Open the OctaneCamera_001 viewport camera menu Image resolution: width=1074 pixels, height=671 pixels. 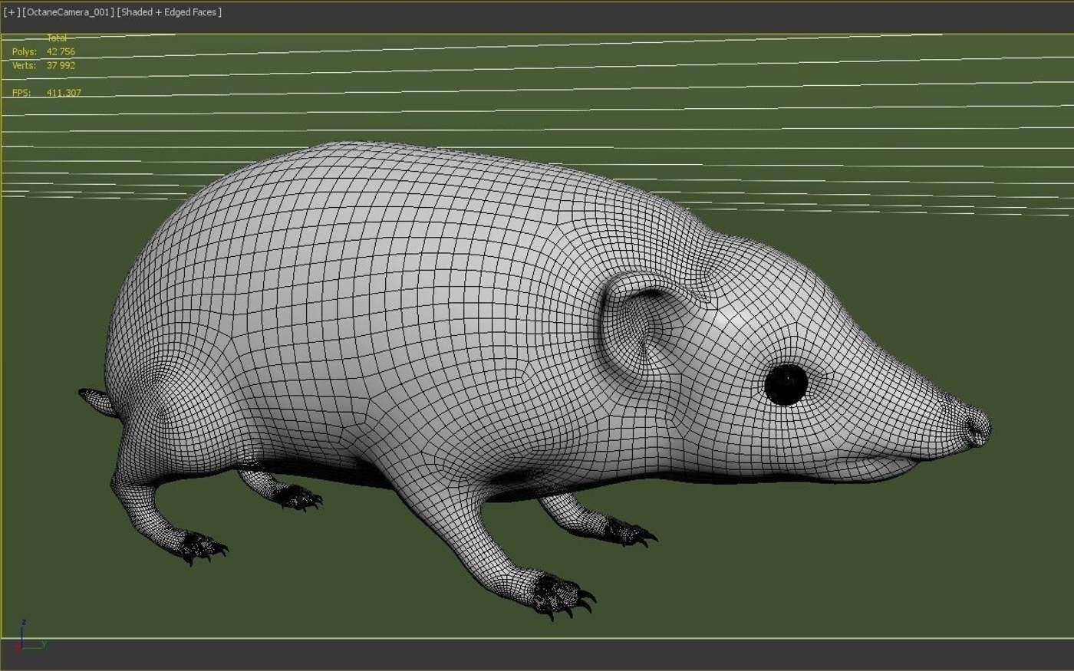click(69, 12)
